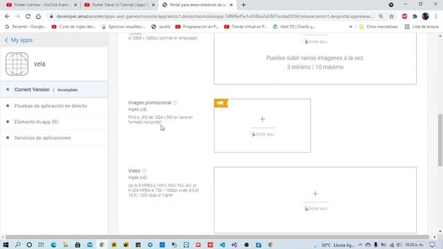Viewport: 443px width, 249px height.
Task: Click the horizontal page scrollbar
Action: 217,237
